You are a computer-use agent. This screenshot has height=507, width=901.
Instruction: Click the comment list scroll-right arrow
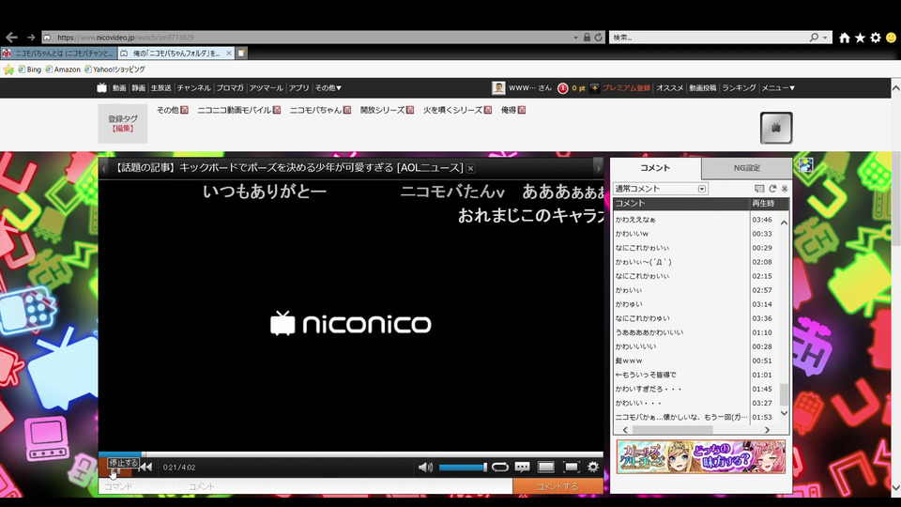coord(767,430)
